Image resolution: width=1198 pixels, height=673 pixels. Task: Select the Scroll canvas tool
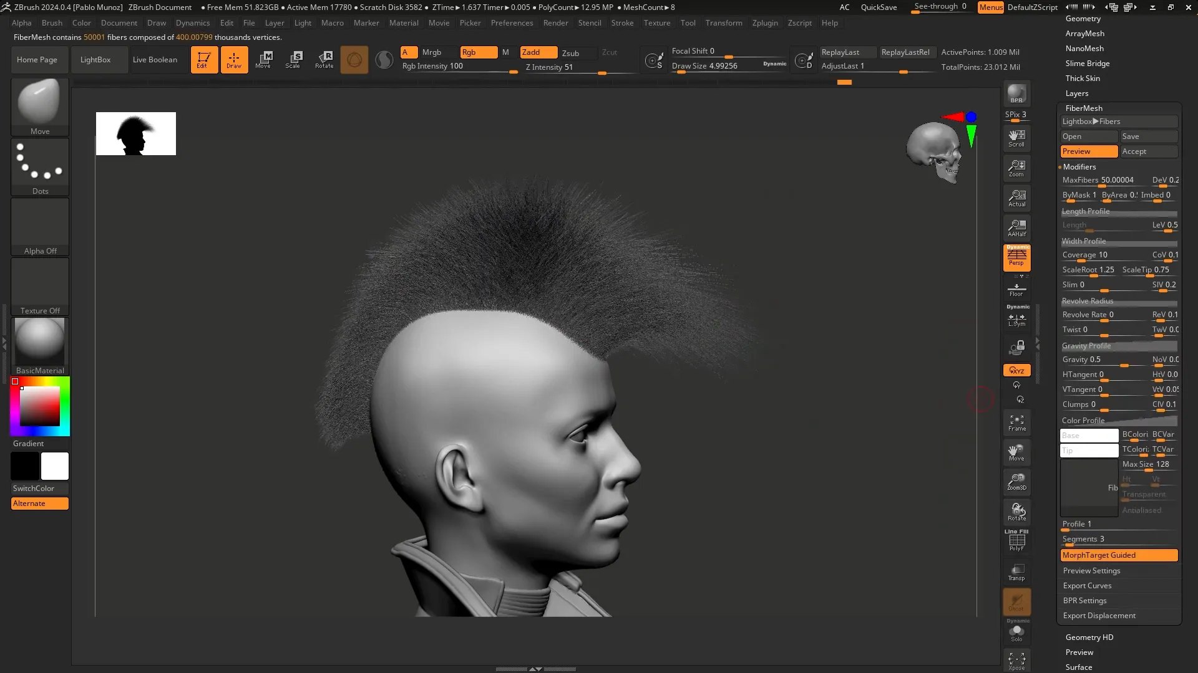(1016, 138)
